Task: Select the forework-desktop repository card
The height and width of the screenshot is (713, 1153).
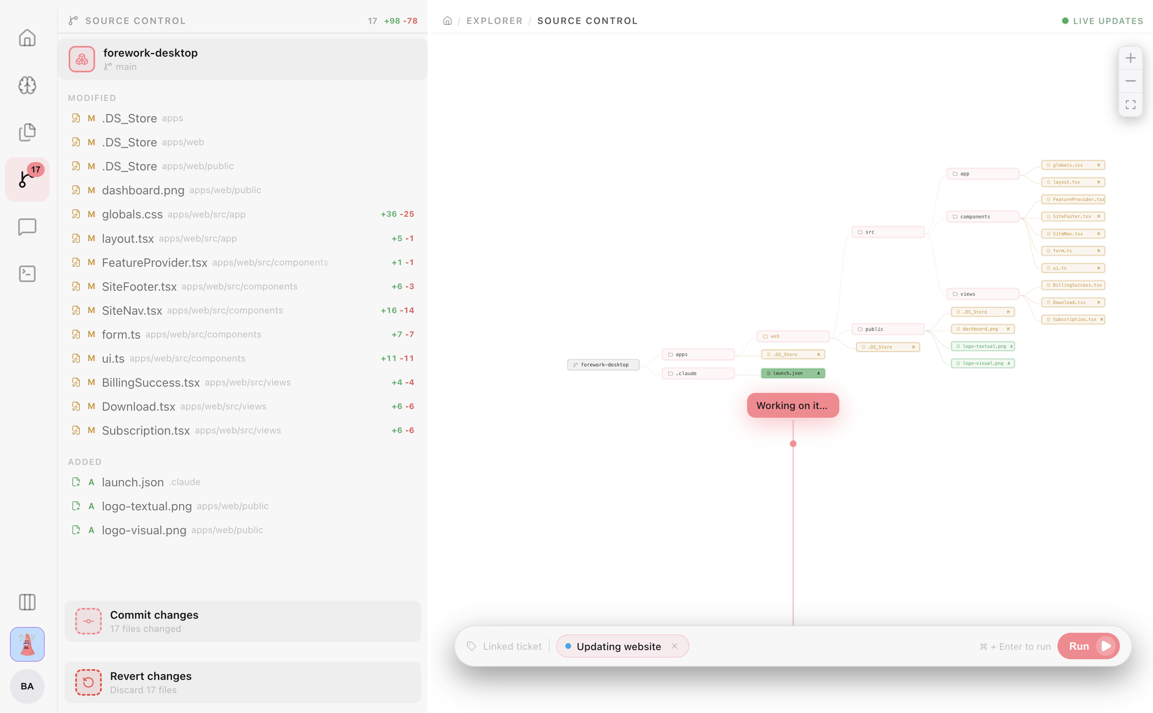Action: (x=242, y=59)
